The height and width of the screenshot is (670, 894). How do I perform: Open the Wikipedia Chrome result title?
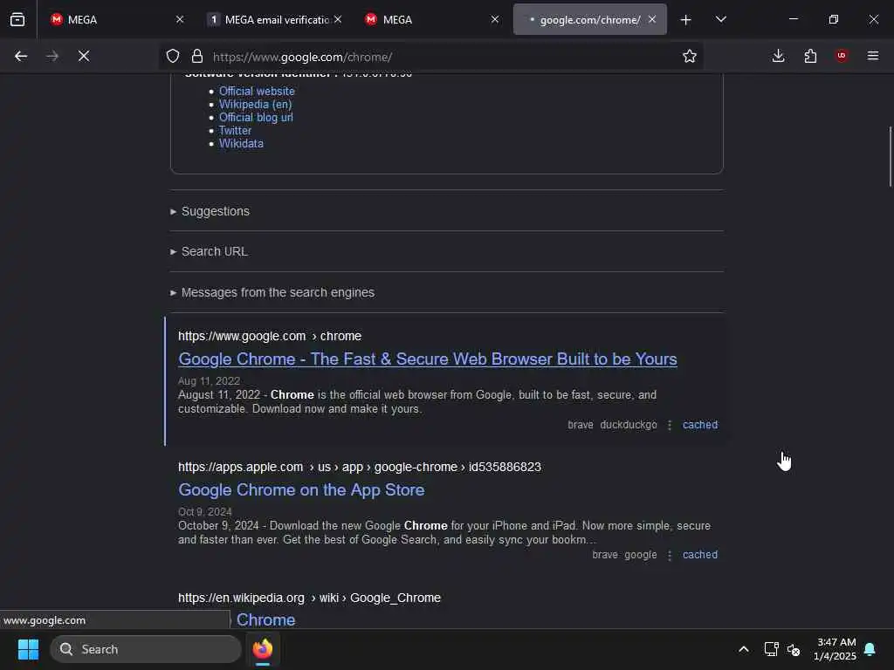(265, 620)
